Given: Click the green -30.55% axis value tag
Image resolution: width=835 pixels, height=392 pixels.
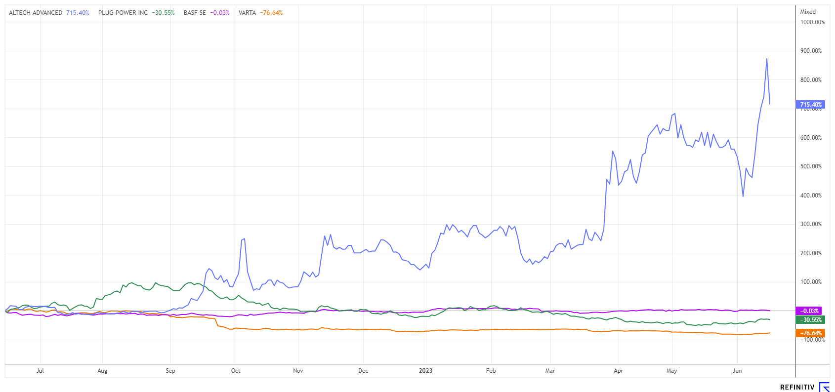Looking at the screenshot, I should tap(810, 320).
